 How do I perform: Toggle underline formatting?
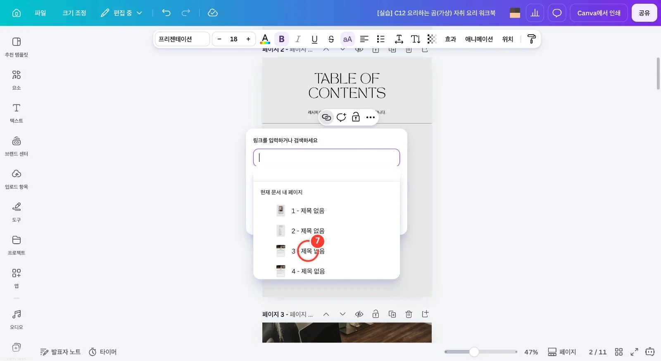tap(314, 39)
